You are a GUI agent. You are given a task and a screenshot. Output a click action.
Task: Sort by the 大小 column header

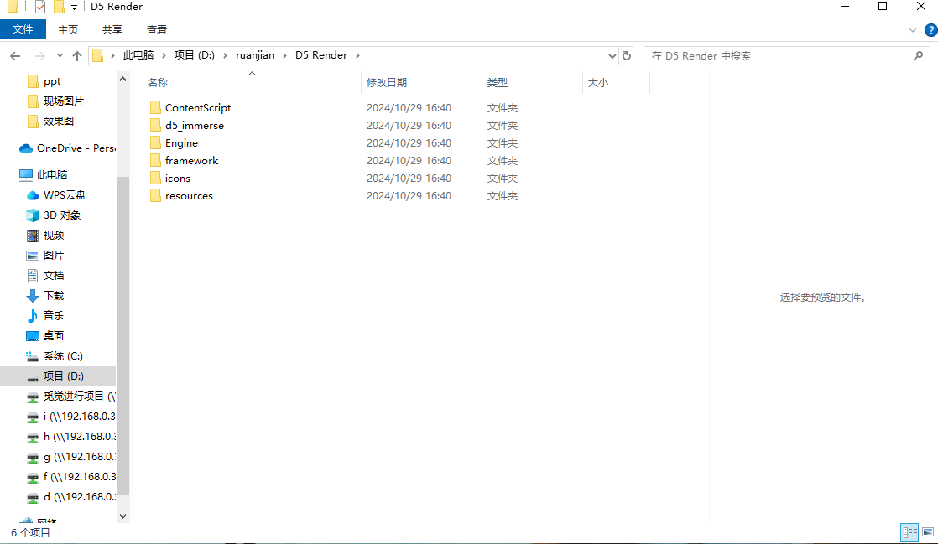pyautogui.click(x=597, y=82)
